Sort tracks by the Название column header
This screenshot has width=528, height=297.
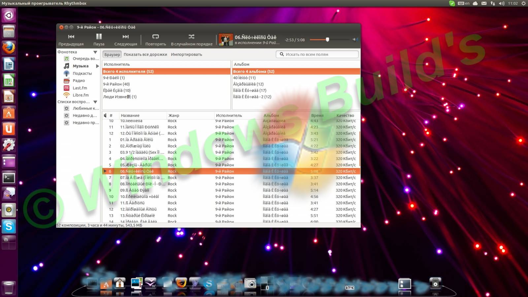pos(142,115)
